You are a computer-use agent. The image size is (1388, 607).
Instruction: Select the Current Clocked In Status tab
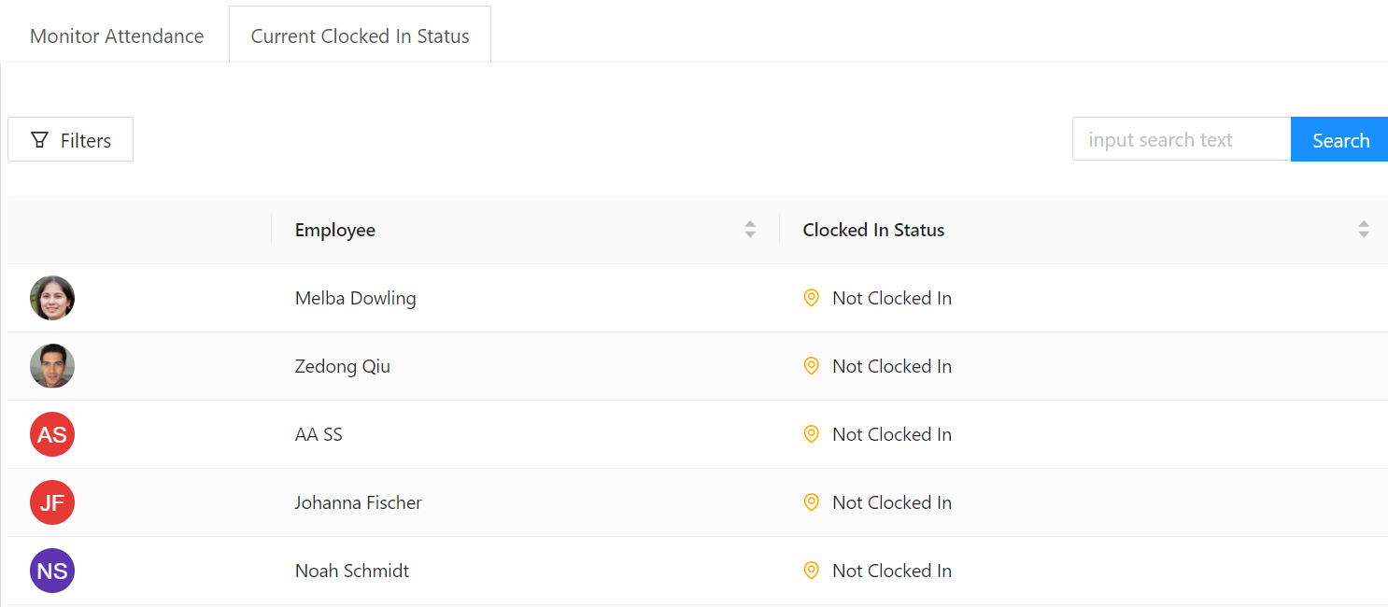[359, 35]
